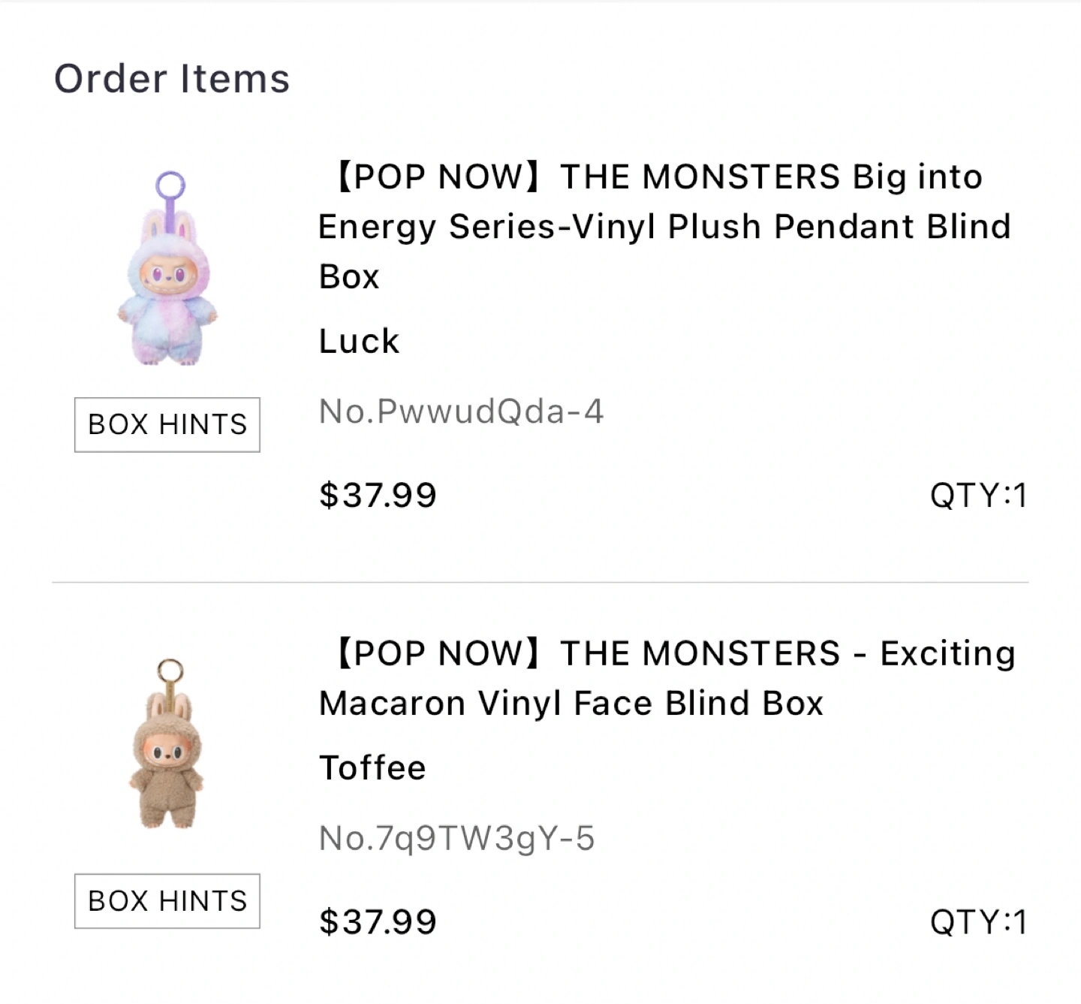Select order number No.PwwudQda-4
The image size is (1081, 1004).
[461, 412]
